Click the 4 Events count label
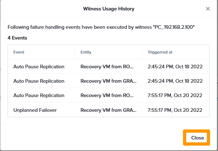 point(17,38)
